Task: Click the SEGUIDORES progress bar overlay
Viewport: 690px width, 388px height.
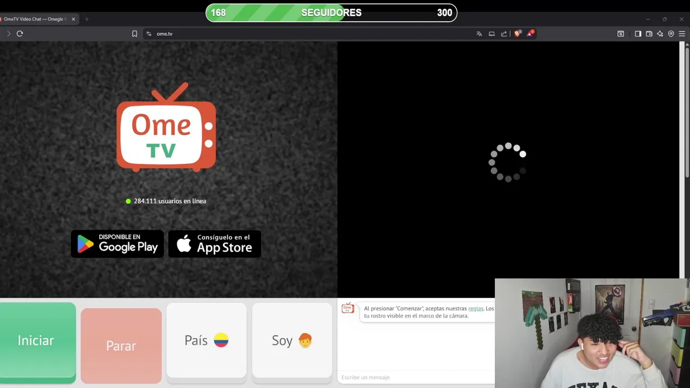Action: pos(332,12)
